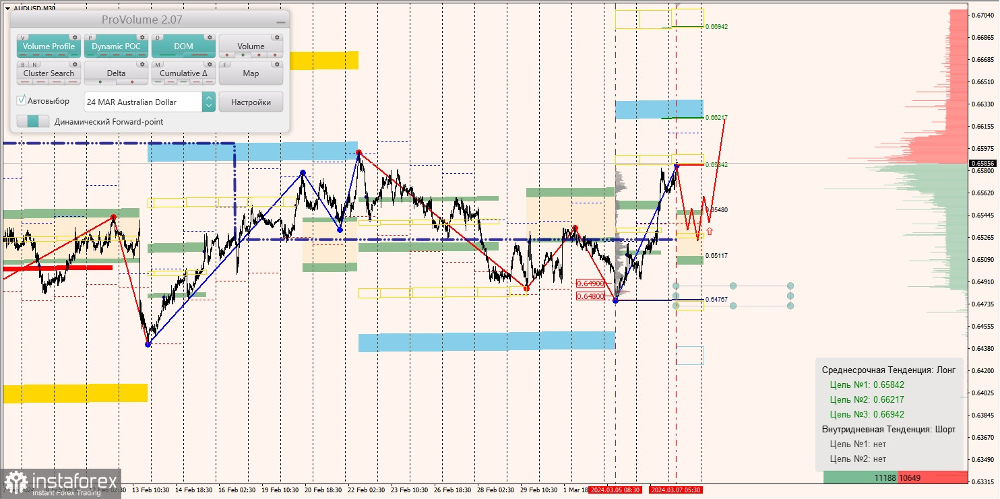
Task: Click the green 11188 volume bar
Action: point(861,477)
